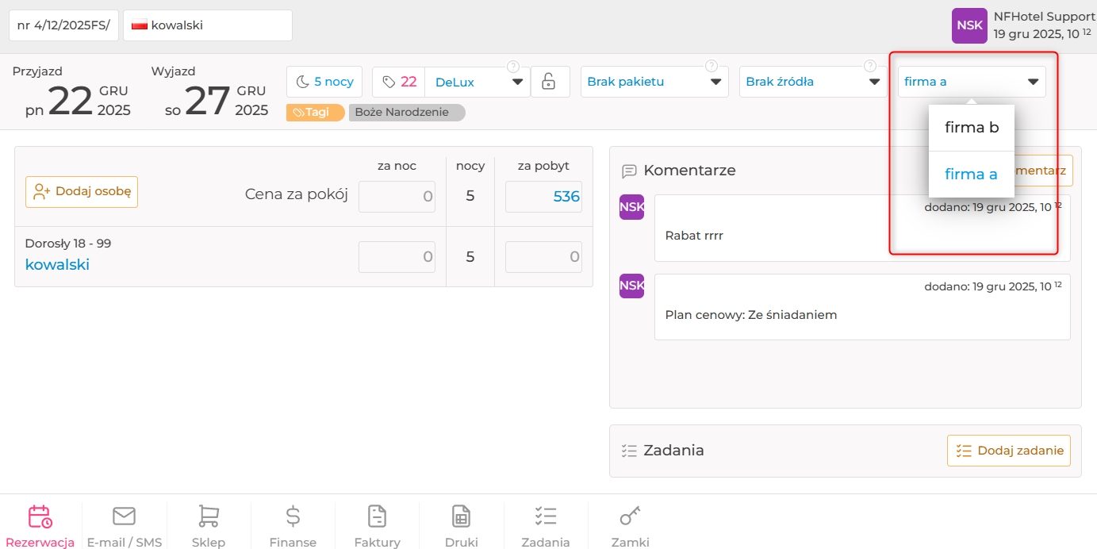This screenshot has width=1097, height=549.
Task: Click the Dodaj zadanie button
Action: (x=1009, y=451)
